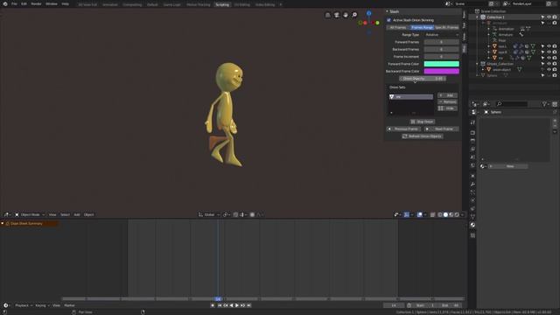Click the Frame Increment value field
Viewport: 560px width, 315px height.
point(441,56)
